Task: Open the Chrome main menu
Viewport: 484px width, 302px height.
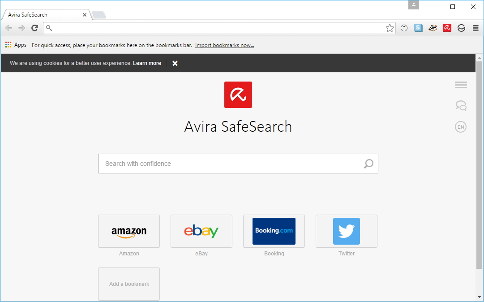Action: [475, 28]
